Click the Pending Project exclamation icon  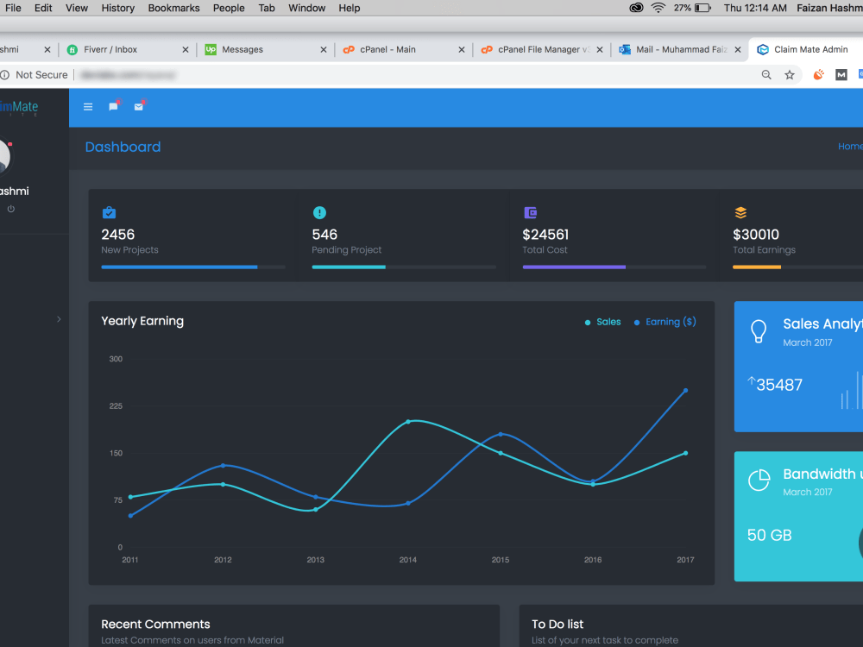319,212
